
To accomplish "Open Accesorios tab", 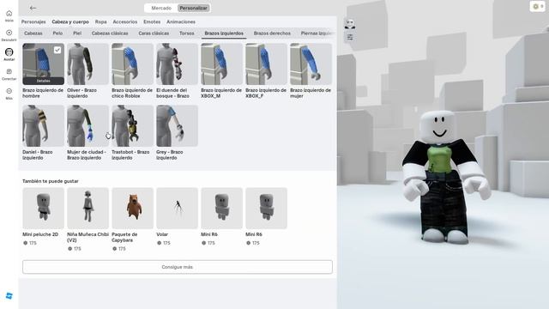I will [125, 21].
